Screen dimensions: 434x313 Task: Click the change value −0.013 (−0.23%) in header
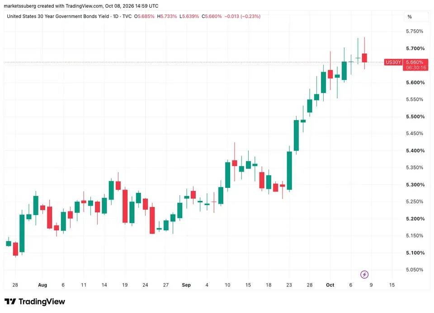pos(242,16)
